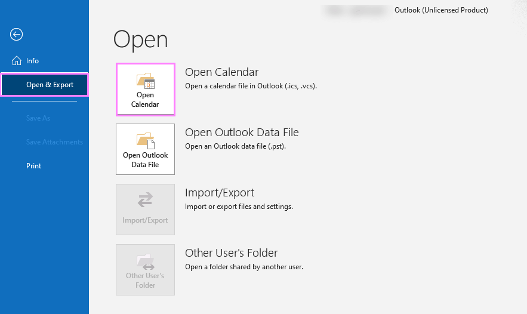527x314 pixels.
Task: Click the 'Import/Export' heading text
Action: coord(220,193)
